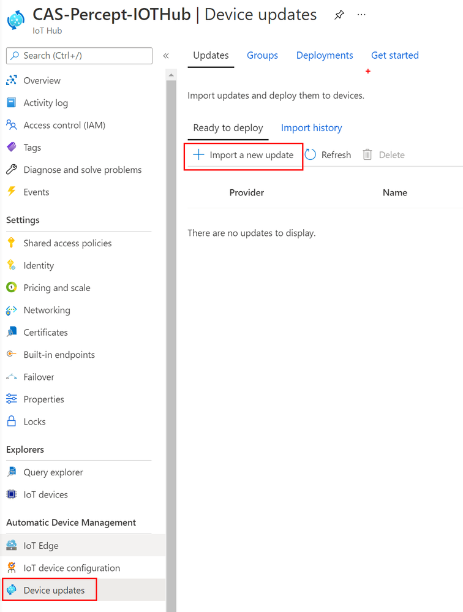The width and height of the screenshot is (463, 612).
Task: Click the IoT Edge cloud icon
Action: (x=12, y=545)
